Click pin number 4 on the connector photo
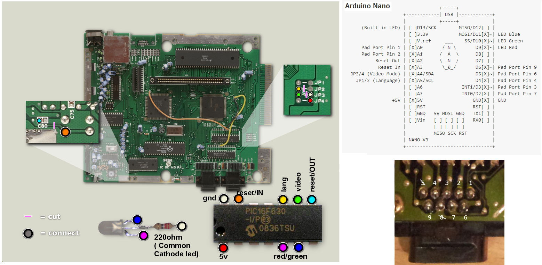This screenshot has width=542, height=265. 435,183
